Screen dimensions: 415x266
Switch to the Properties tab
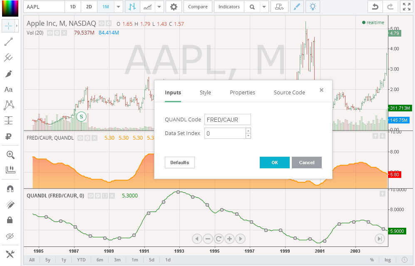242,92
